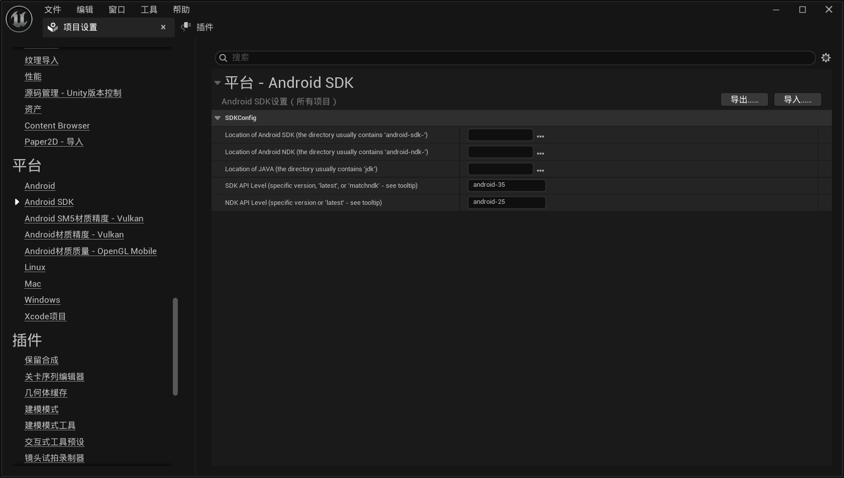Close the 项目设置 tab
844x478 pixels.
(163, 27)
